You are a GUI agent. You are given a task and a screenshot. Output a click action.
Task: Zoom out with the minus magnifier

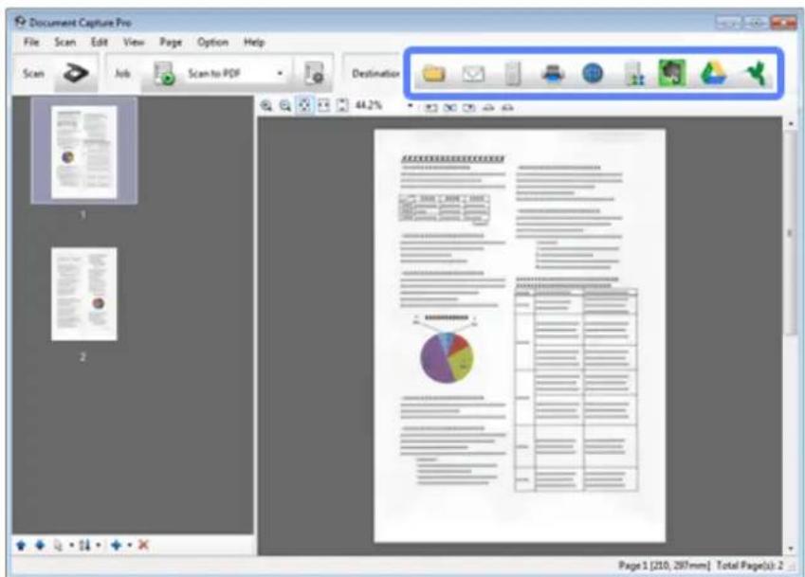(285, 106)
